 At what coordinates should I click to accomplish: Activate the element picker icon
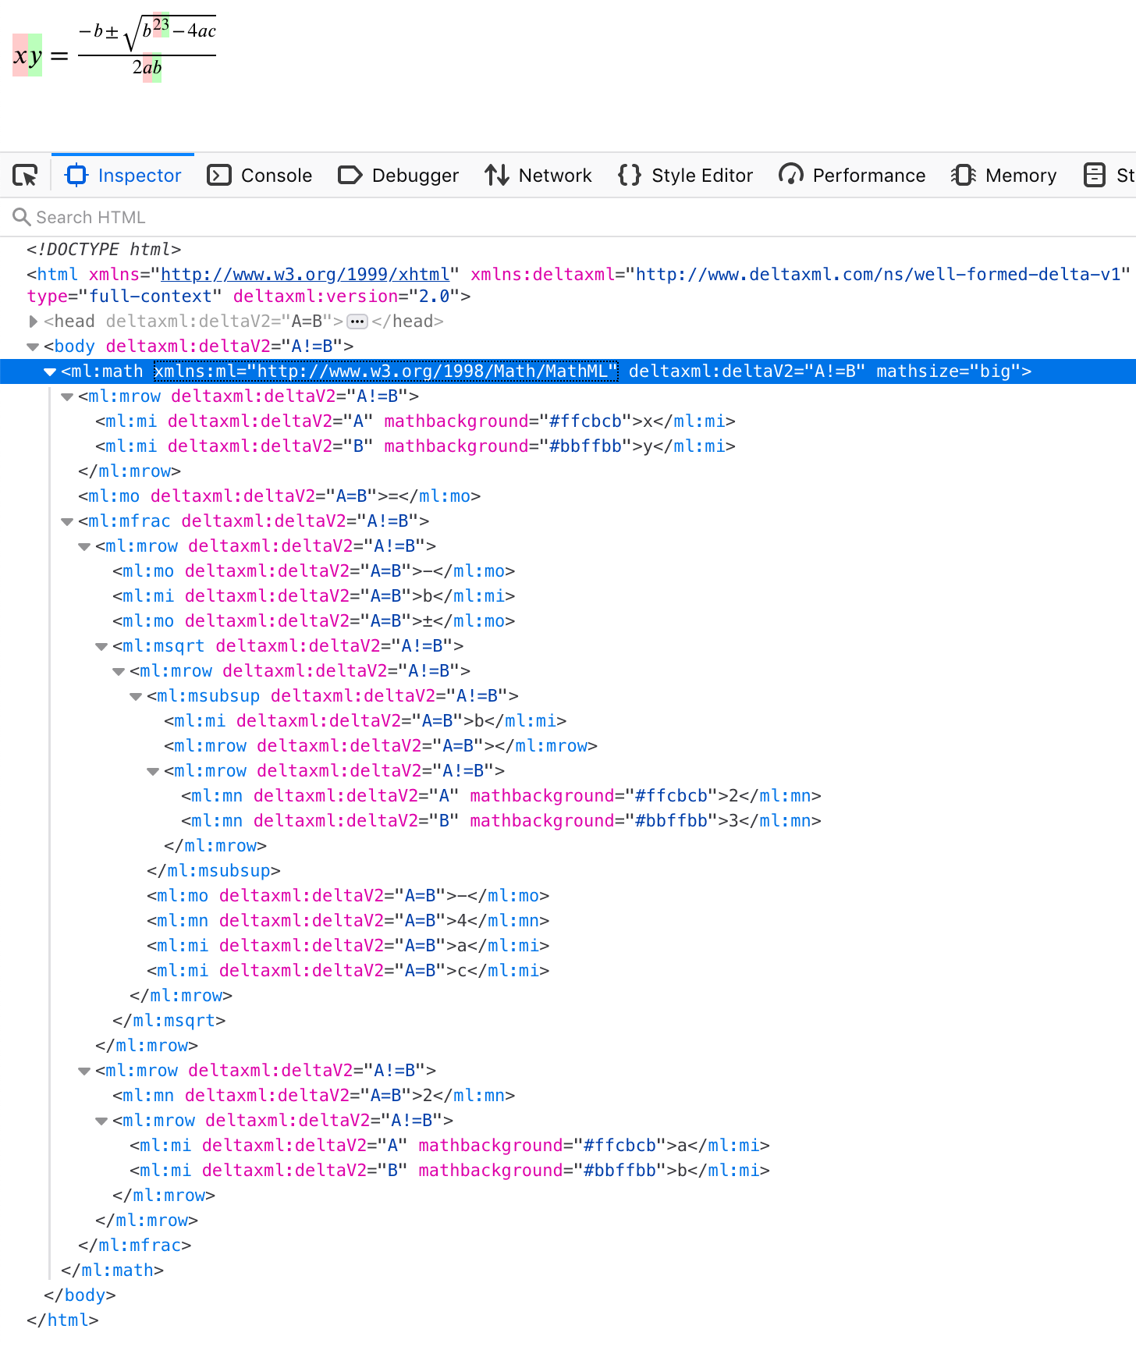pyautogui.click(x=25, y=176)
